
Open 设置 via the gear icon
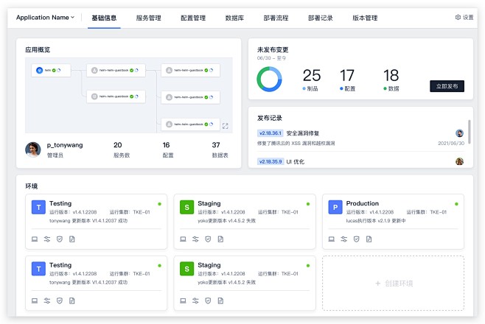click(x=464, y=18)
